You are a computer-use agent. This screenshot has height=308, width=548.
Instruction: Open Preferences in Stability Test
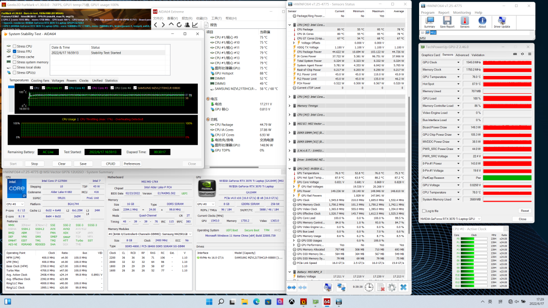132,164
